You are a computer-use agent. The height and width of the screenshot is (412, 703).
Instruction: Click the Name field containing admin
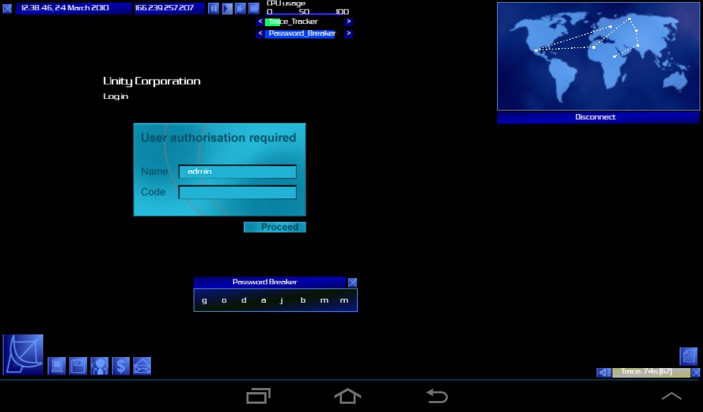click(237, 172)
